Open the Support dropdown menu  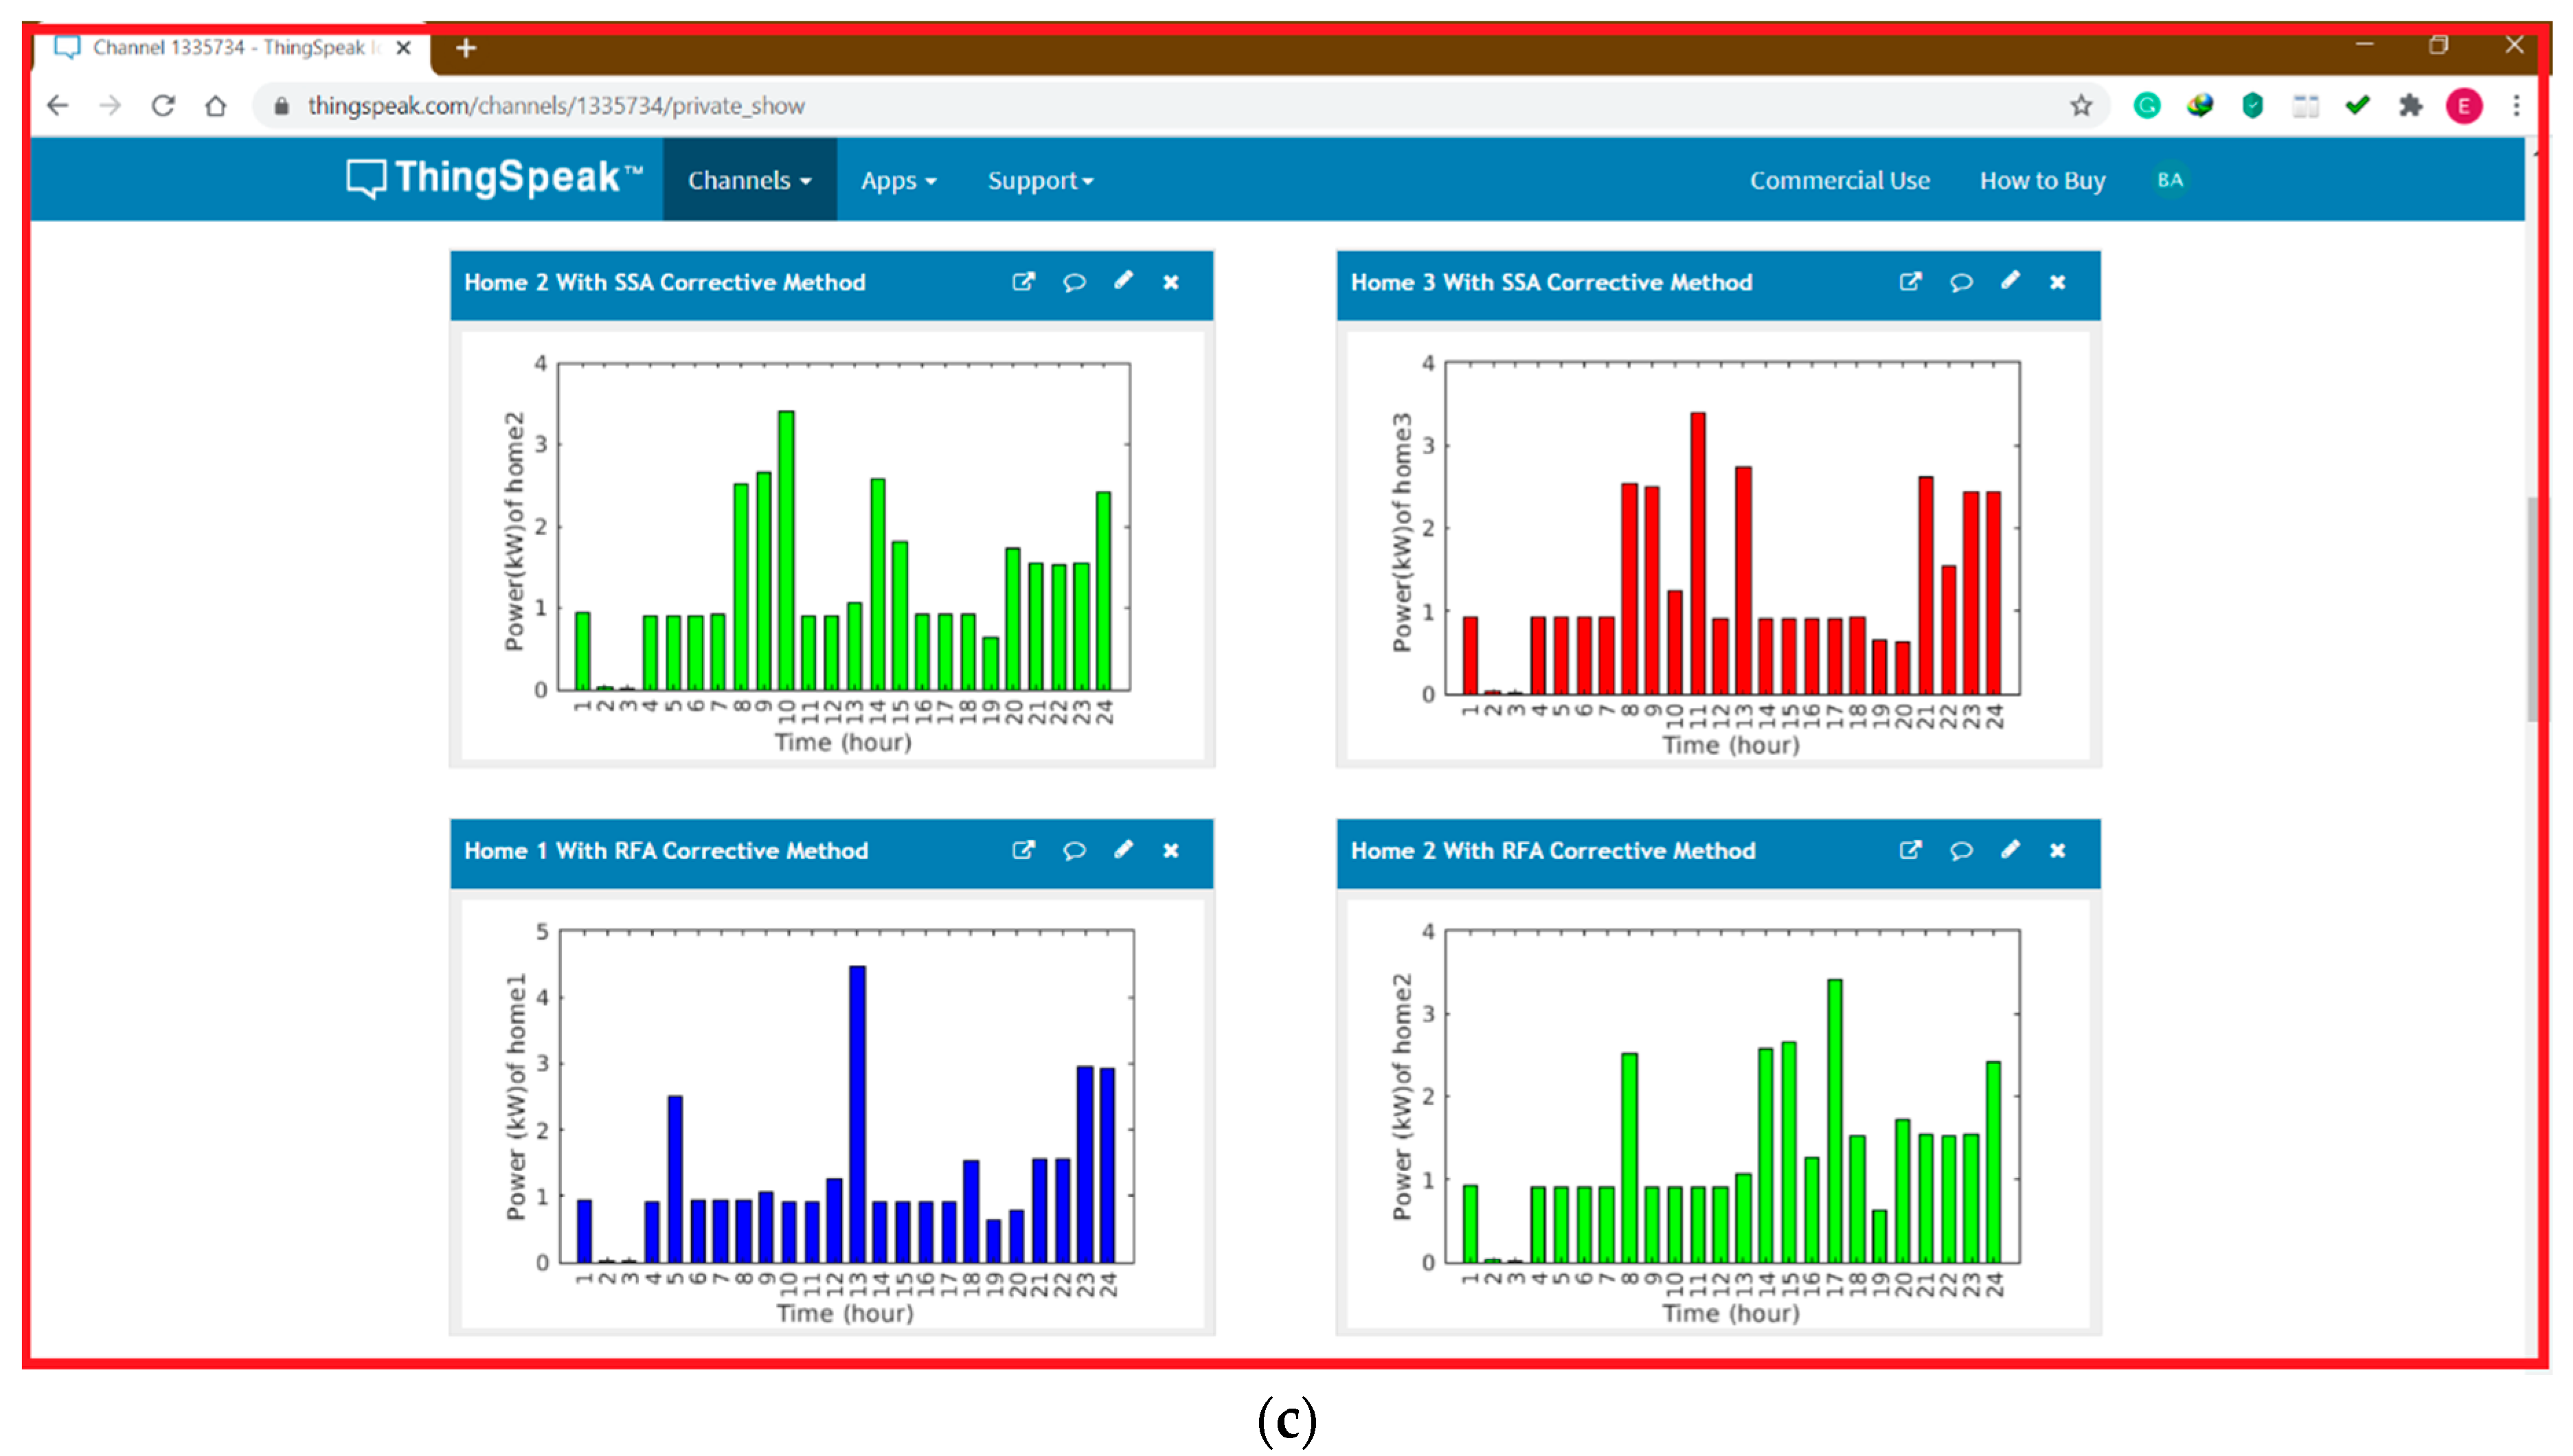[1040, 180]
